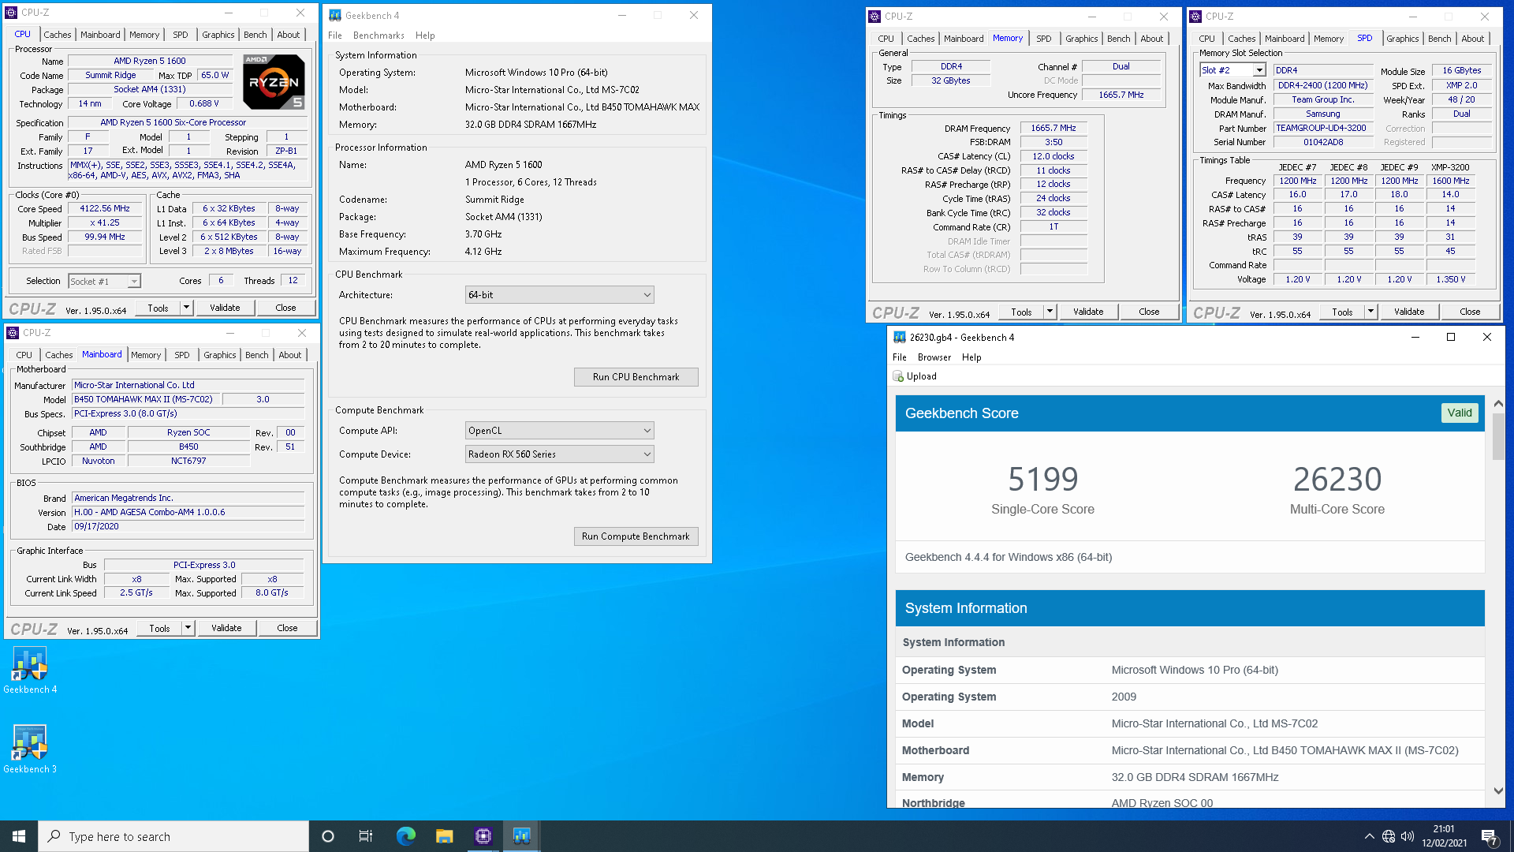Open Task View on taskbar
The width and height of the screenshot is (1514, 852).
pos(366,836)
